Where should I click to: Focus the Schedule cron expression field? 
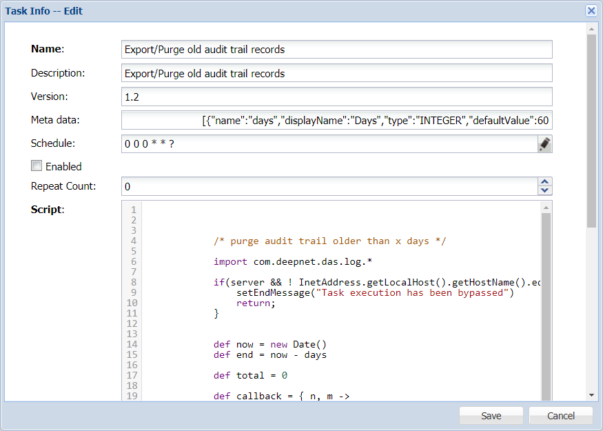(x=328, y=143)
